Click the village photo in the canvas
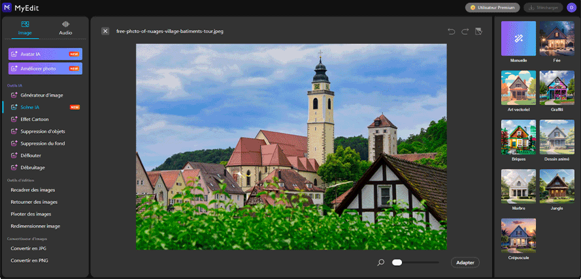Image resolution: width=581 pixels, height=279 pixels. pos(291,147)
